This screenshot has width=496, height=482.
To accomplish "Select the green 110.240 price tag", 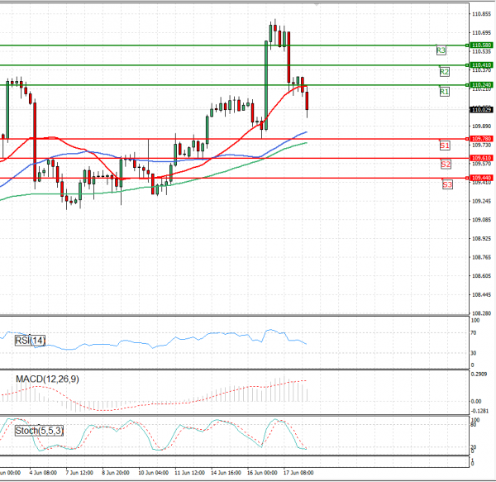I will [x=481, y=84].
